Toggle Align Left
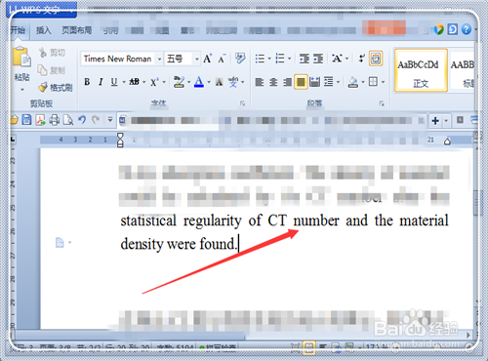 (x=260, y=82)
